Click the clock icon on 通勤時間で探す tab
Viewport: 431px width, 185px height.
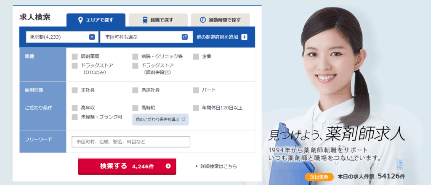pyautogui.click(x=202, y=20)
